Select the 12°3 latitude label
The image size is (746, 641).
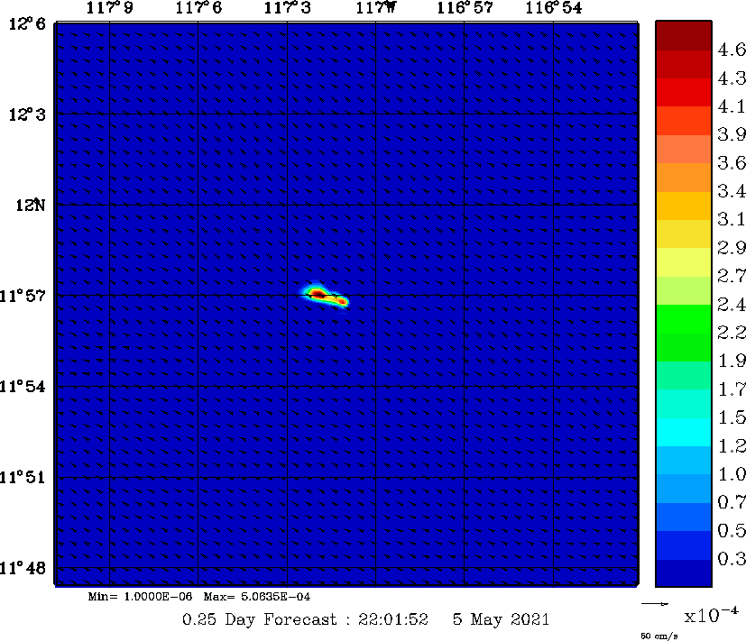coord(27,114)
